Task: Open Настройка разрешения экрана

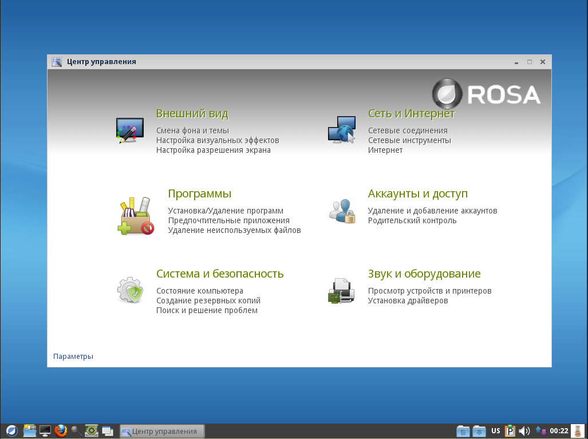Action: pyautogui.click(x=213, y=150)
